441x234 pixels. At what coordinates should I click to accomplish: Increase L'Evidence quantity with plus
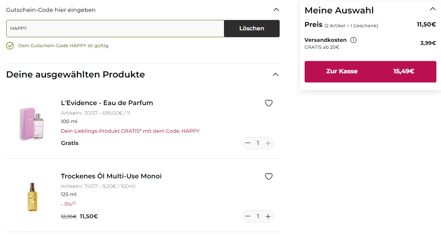pos(268,143)
